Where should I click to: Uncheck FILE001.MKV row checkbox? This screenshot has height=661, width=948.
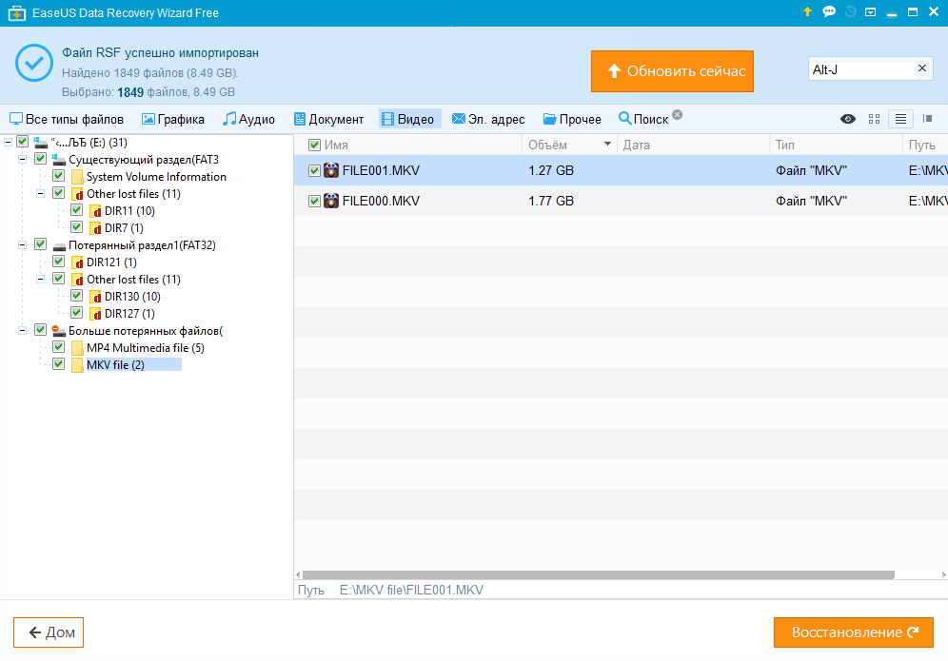(314, 170)
